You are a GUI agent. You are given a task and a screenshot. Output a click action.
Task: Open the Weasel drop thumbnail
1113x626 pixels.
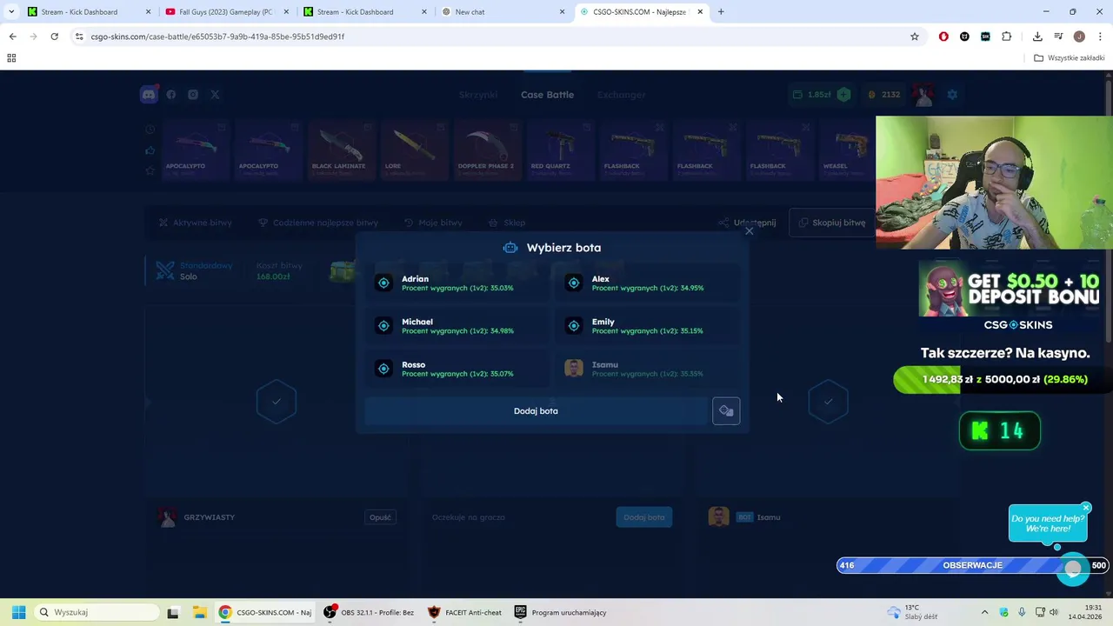point(849,150)
